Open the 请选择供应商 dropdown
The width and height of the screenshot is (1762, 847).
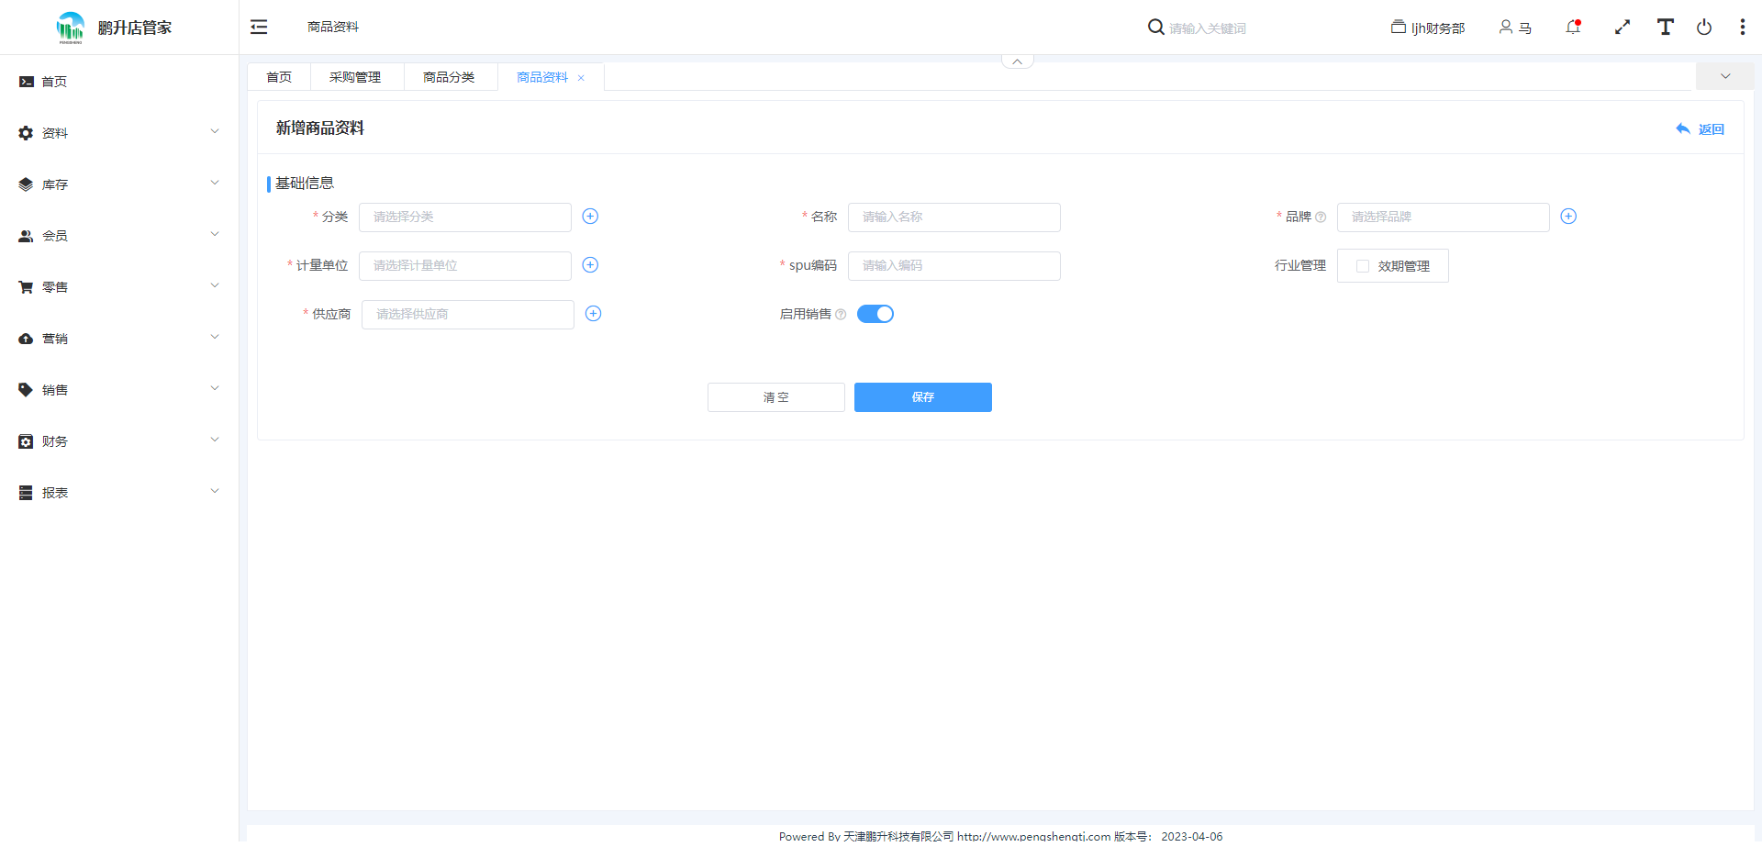coord(468,315)
